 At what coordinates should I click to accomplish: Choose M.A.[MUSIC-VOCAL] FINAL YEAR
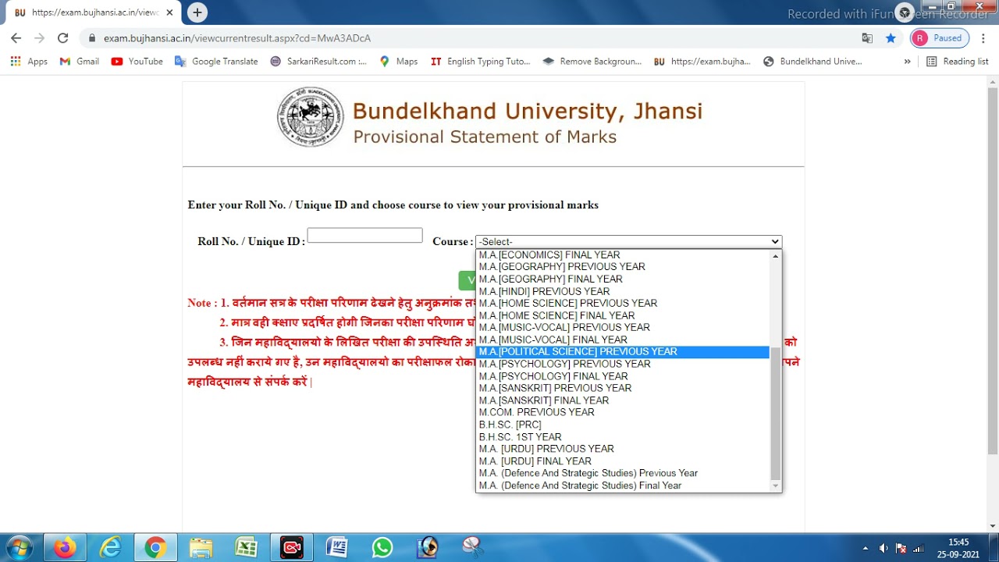(623, 340)
